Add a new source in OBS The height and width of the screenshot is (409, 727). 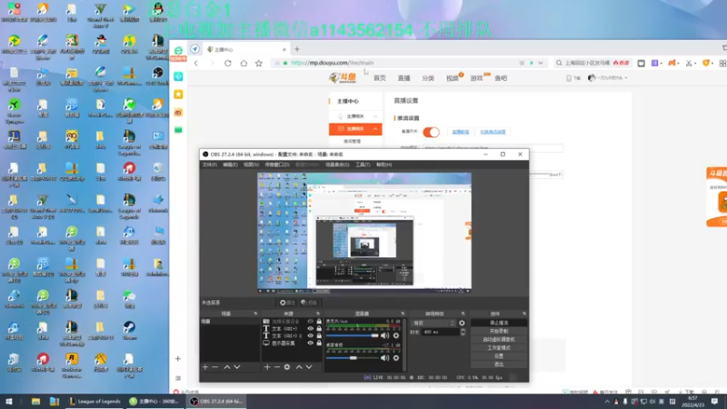(267, 367)
